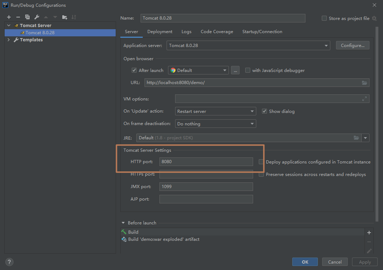The width and height of the screenshot is (383, 270).
Task: Click the Configure... button
Action: pyautogui.click(x=352, y=46)
